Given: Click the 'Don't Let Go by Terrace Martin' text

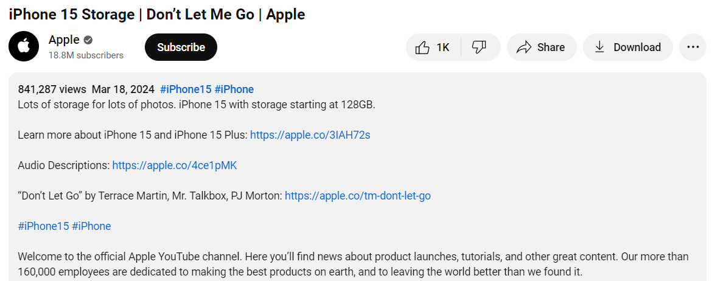Looking at the screenshot, I should click(150, 196).
